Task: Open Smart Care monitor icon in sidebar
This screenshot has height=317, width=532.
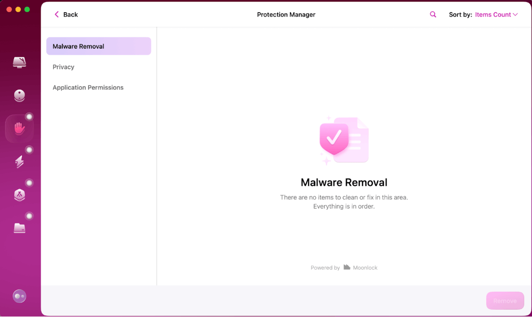Action: click(x=20, y=62)
